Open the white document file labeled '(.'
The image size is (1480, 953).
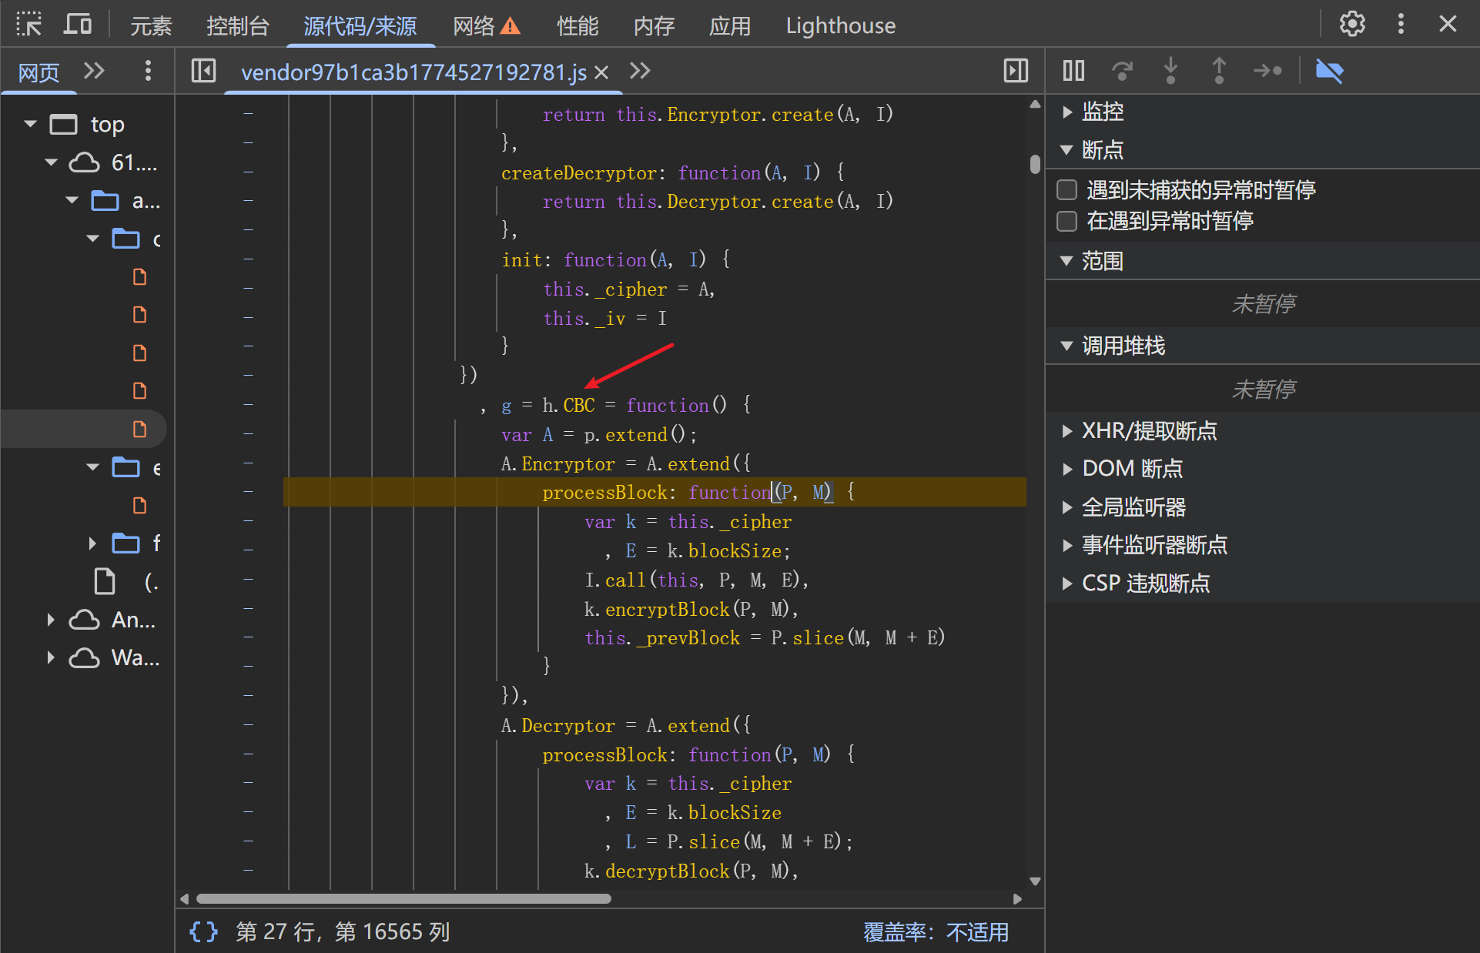point(105,582)
